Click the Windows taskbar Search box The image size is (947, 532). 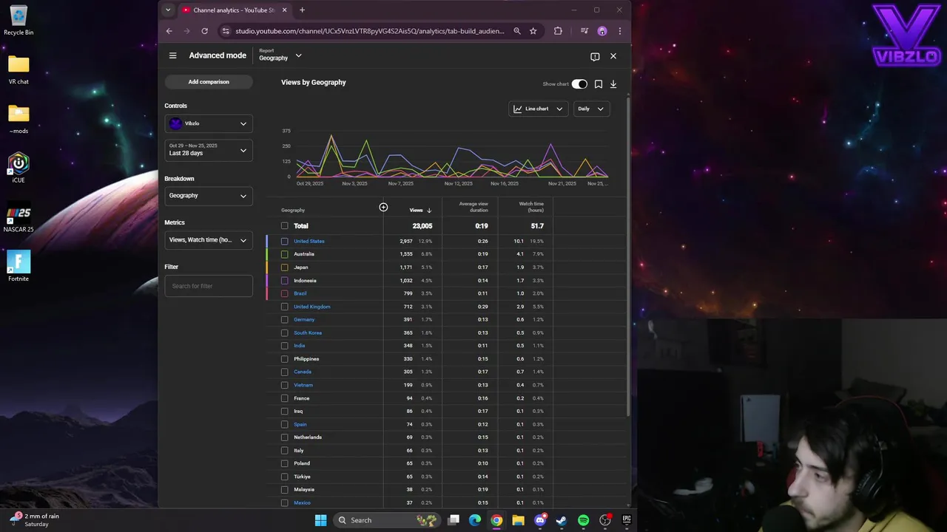tap(385, 520)
